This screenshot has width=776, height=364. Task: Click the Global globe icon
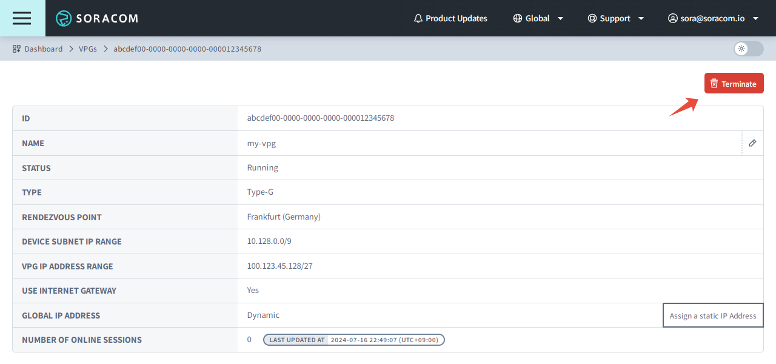(518, 18)
